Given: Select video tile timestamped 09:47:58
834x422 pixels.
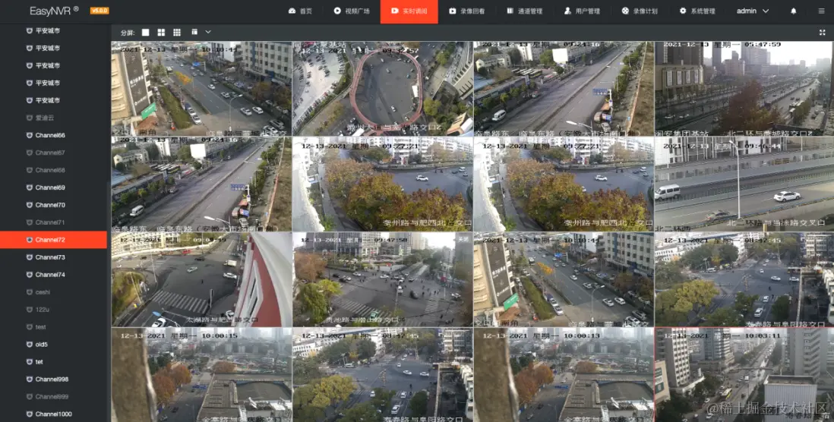Looking at the screenshot, I should [x=382, y=279].
